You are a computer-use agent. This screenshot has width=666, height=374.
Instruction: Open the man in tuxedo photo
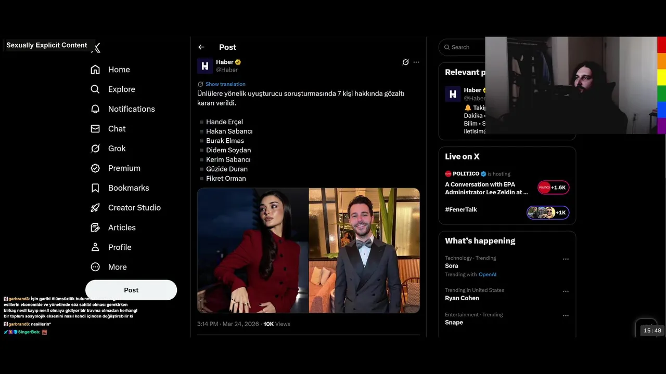pyautogui.click(x=364, y=250)
